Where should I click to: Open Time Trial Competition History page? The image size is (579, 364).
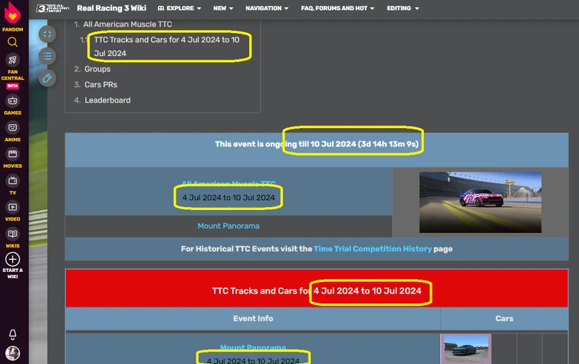pos(373,249)
